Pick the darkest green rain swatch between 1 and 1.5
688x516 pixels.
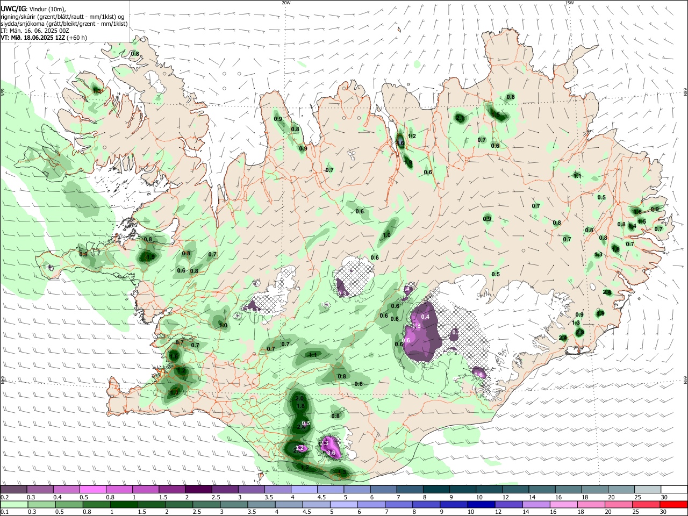(124, 504)
